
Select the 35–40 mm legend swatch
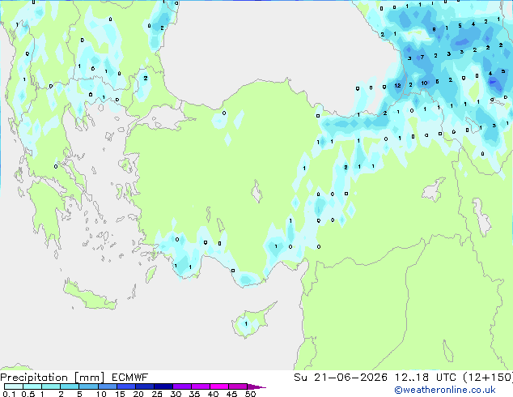[200, 386]
